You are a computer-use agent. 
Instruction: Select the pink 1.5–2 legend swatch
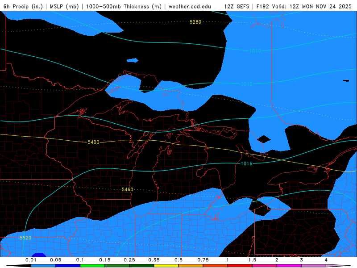[x=265, y=266]
